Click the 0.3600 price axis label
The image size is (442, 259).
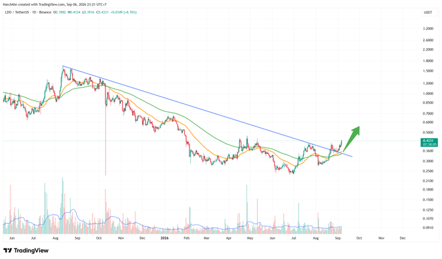(x=428, y=151)
